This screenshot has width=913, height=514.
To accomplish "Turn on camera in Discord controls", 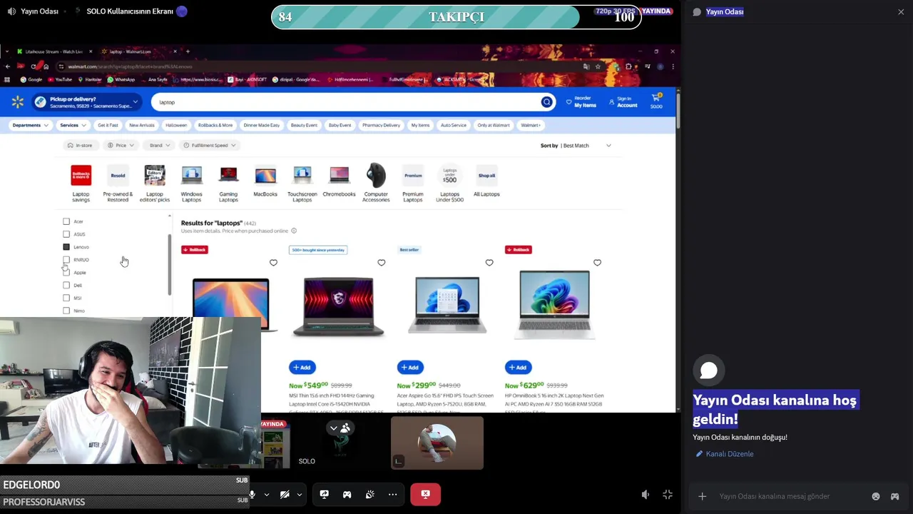I will click(285, 494).
